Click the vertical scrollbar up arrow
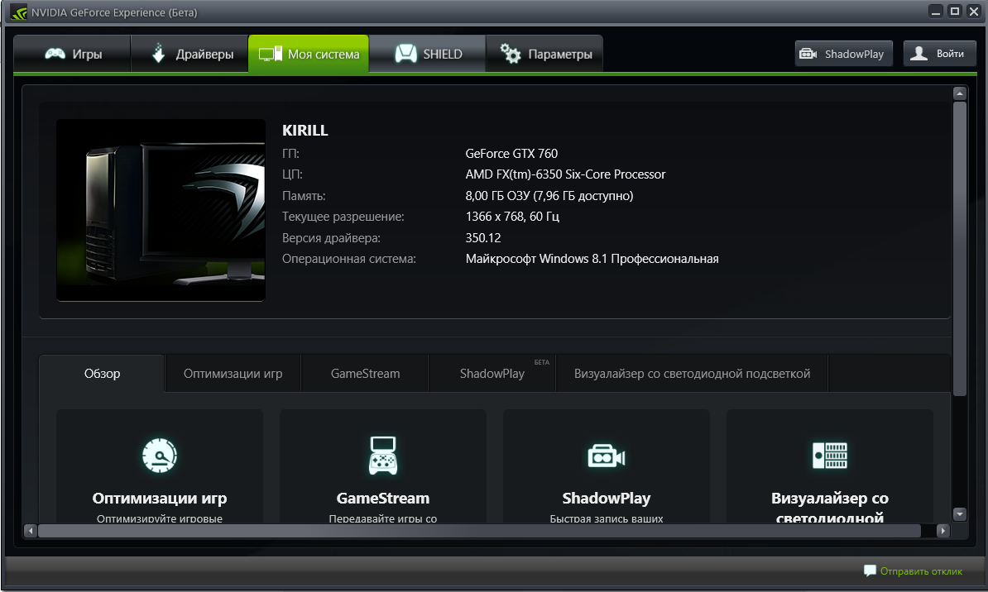988x592 pixels. coord(960,93)
